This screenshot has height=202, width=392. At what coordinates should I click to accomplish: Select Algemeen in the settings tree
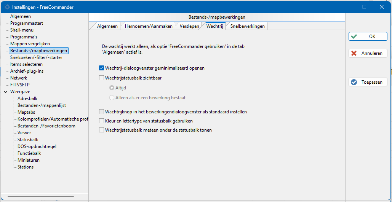click(21, 16)
